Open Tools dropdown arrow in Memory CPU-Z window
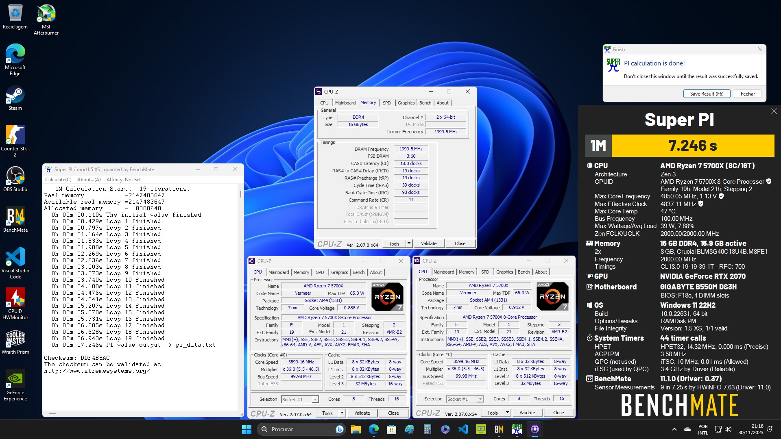 (409, 243)
